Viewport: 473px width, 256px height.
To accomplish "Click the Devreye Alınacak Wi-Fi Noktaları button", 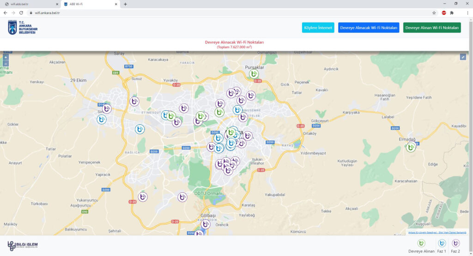I will tap(369, 28).
